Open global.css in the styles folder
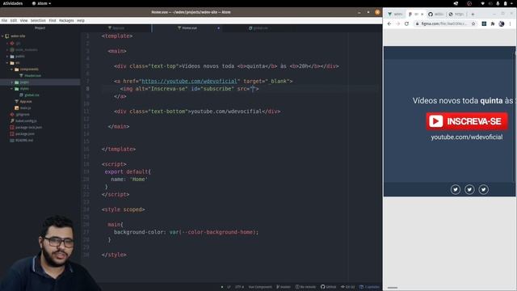 coord(32,95)
